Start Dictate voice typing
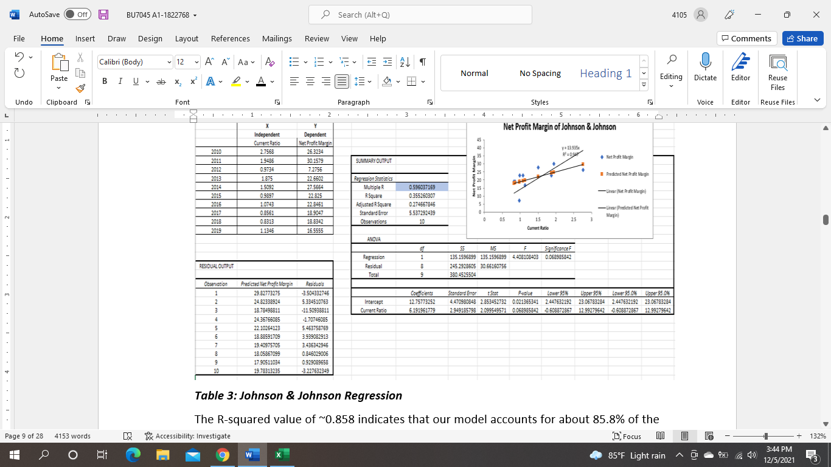Image resolution: width=831 pixels, height=467 pixels. [x=705, y=67]
